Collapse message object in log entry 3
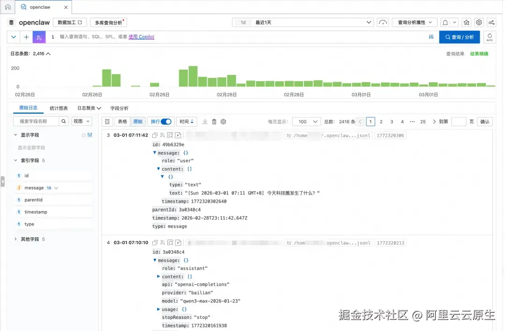The image size is (505, 331). tap(155, 153)
